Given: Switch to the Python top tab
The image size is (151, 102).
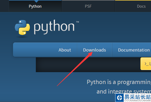Looking at the screenshot, I should pos(35,6).
